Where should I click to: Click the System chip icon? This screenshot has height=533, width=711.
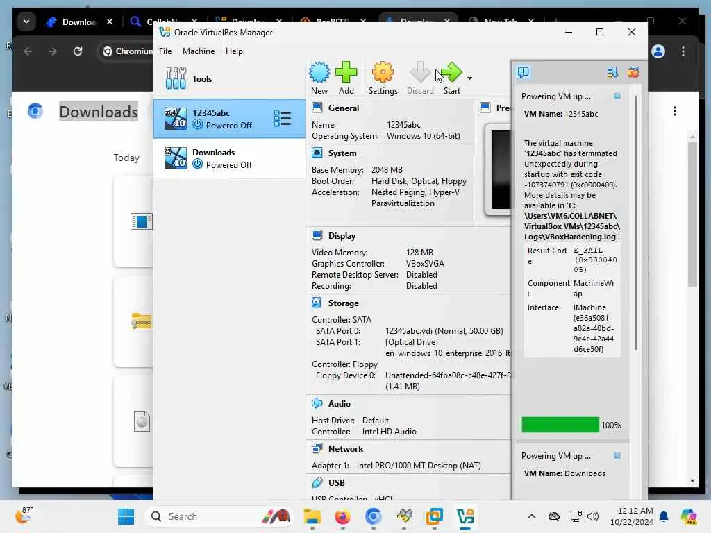point(317,153)
